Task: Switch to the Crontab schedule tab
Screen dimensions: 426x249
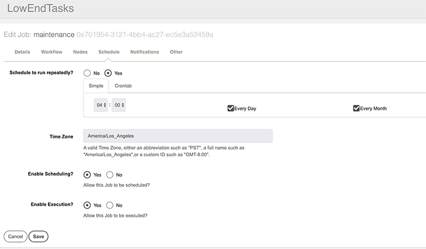Action: (123, 86)
